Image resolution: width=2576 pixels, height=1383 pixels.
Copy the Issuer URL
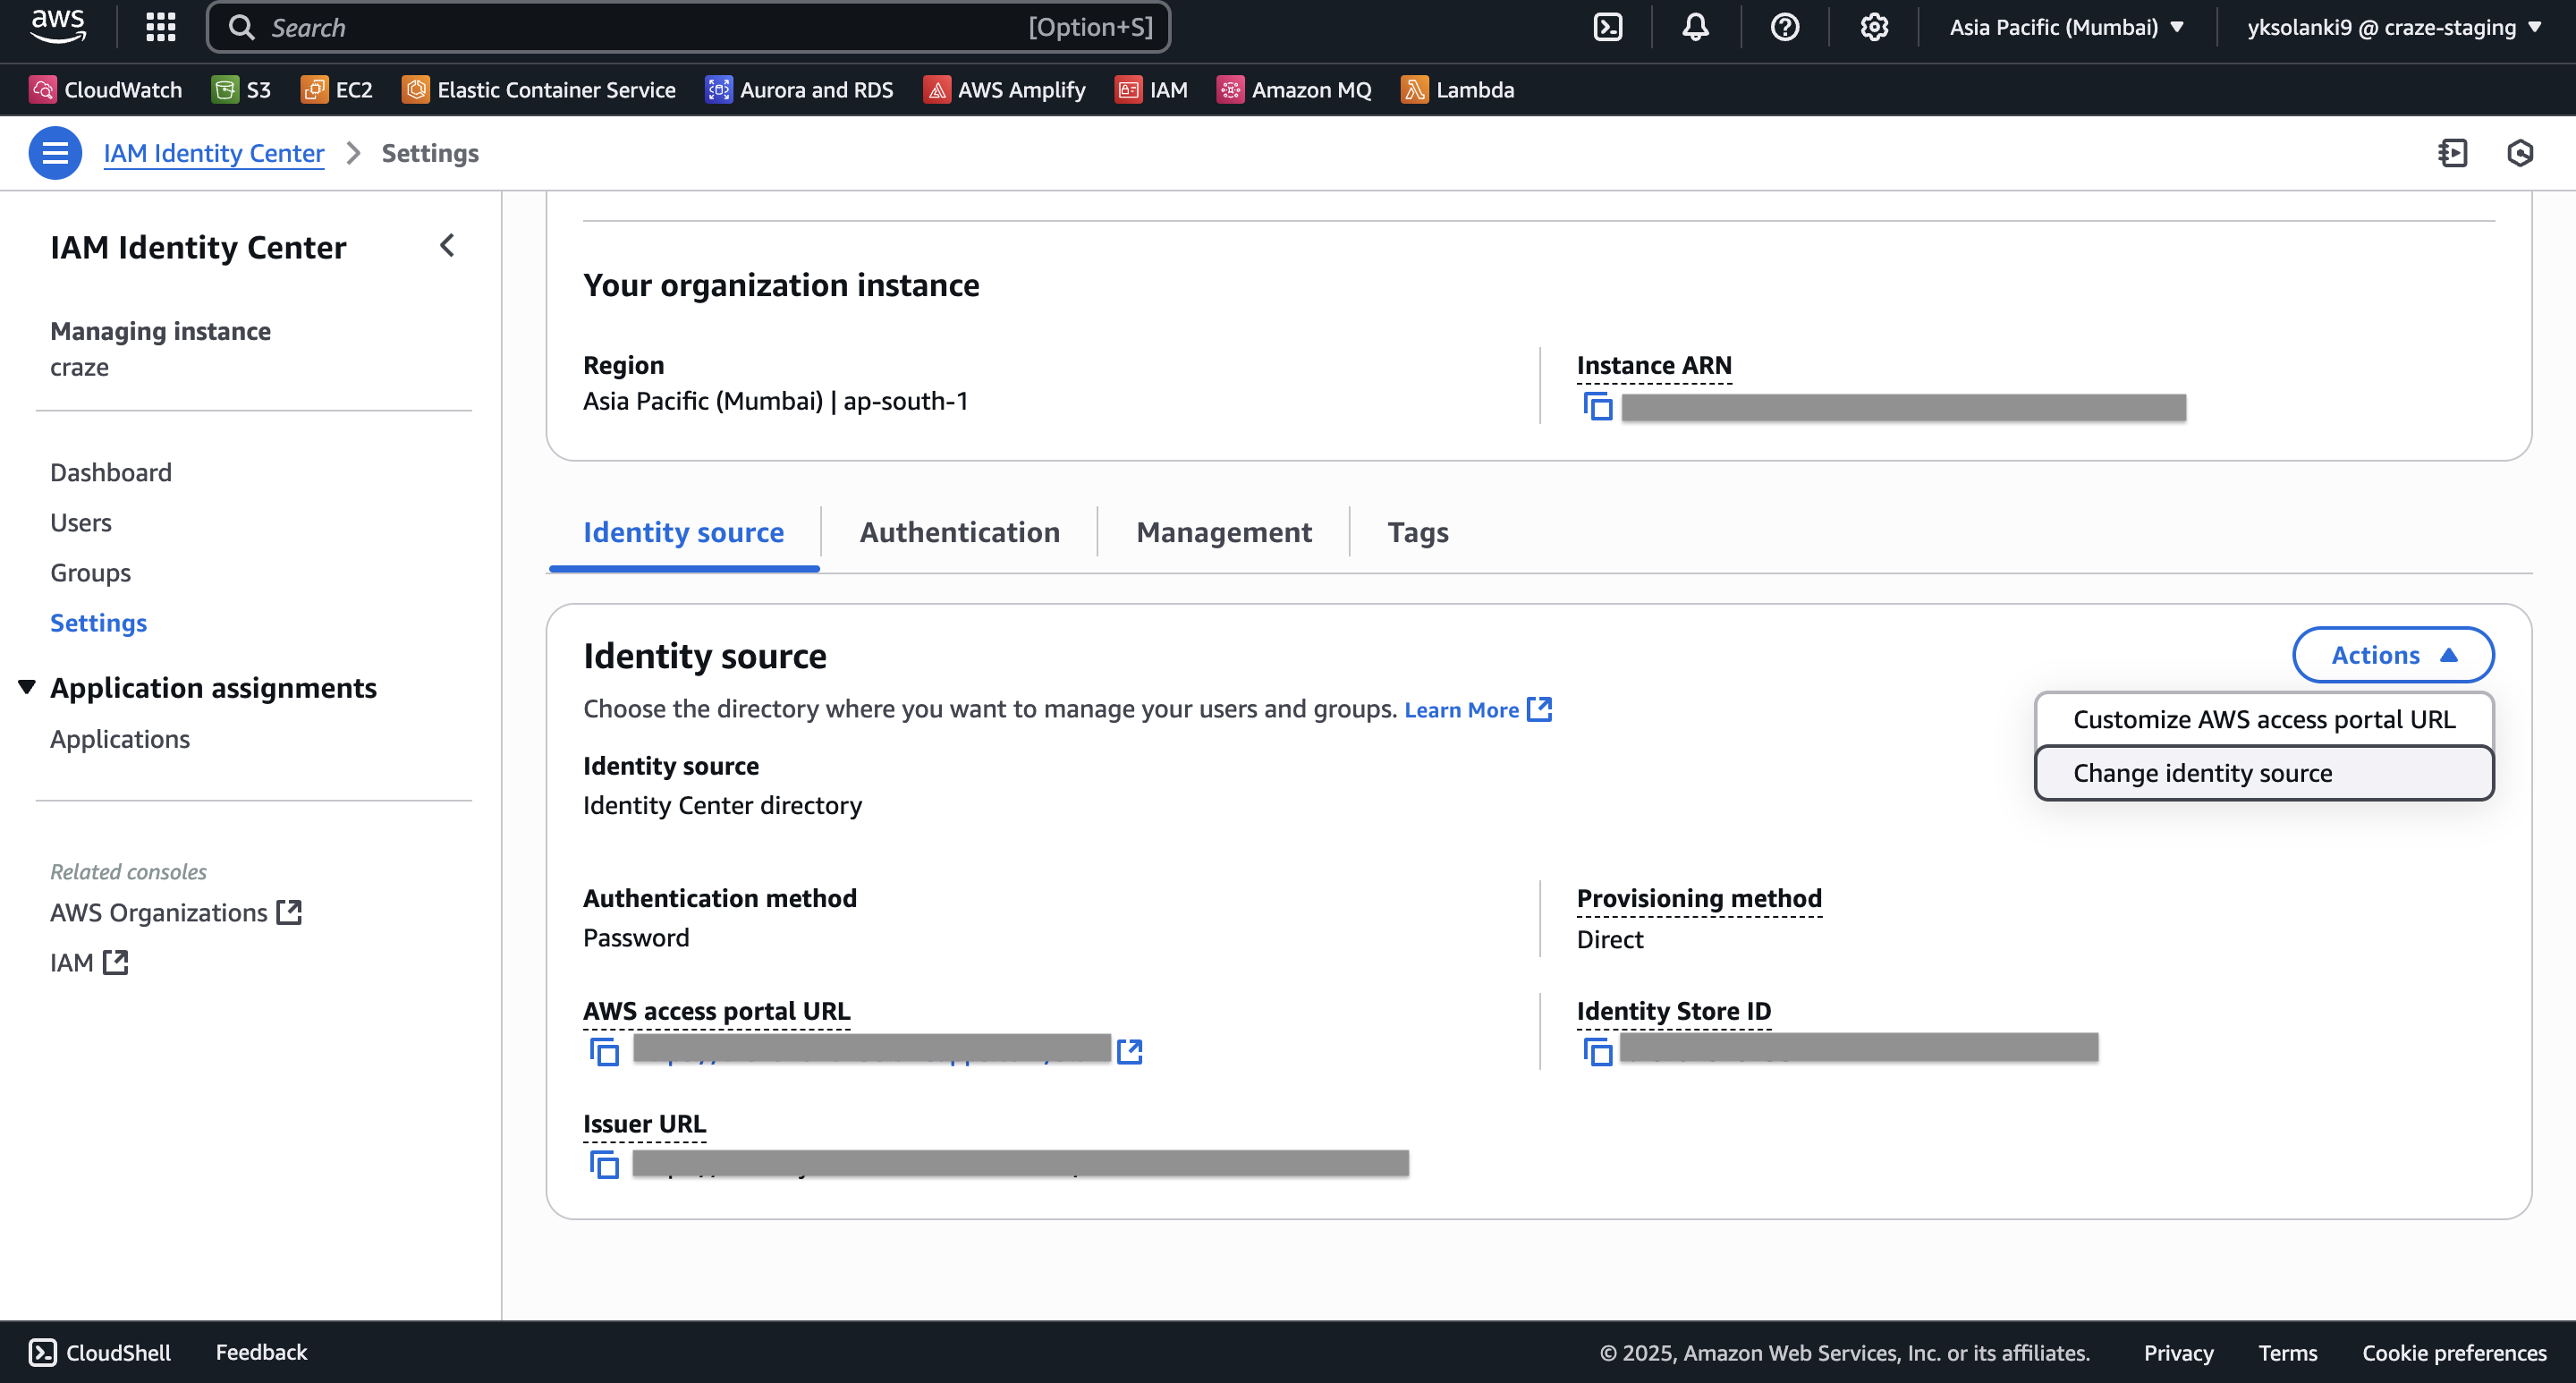tap(604, 1164)
